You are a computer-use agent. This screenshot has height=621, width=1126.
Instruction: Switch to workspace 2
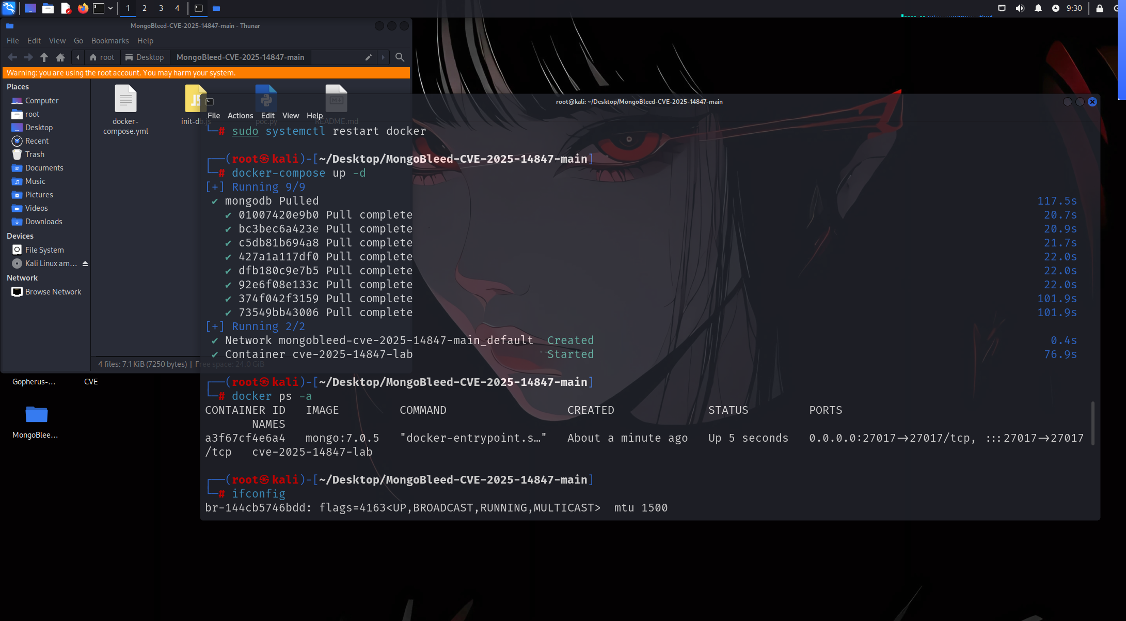pos(145,8)
